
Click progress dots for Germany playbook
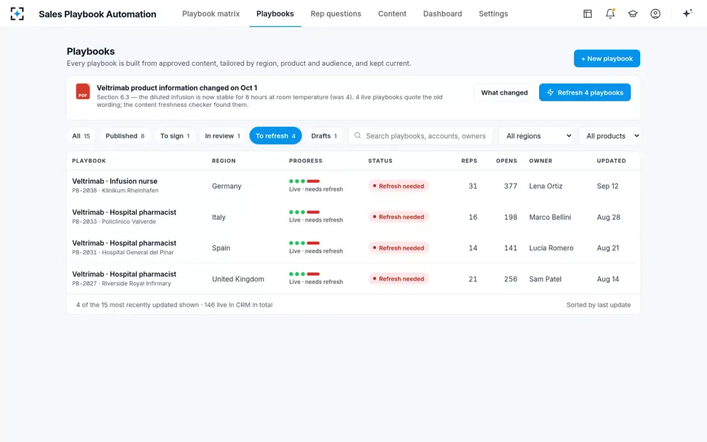pyautogui.click(x=304, y=181)
